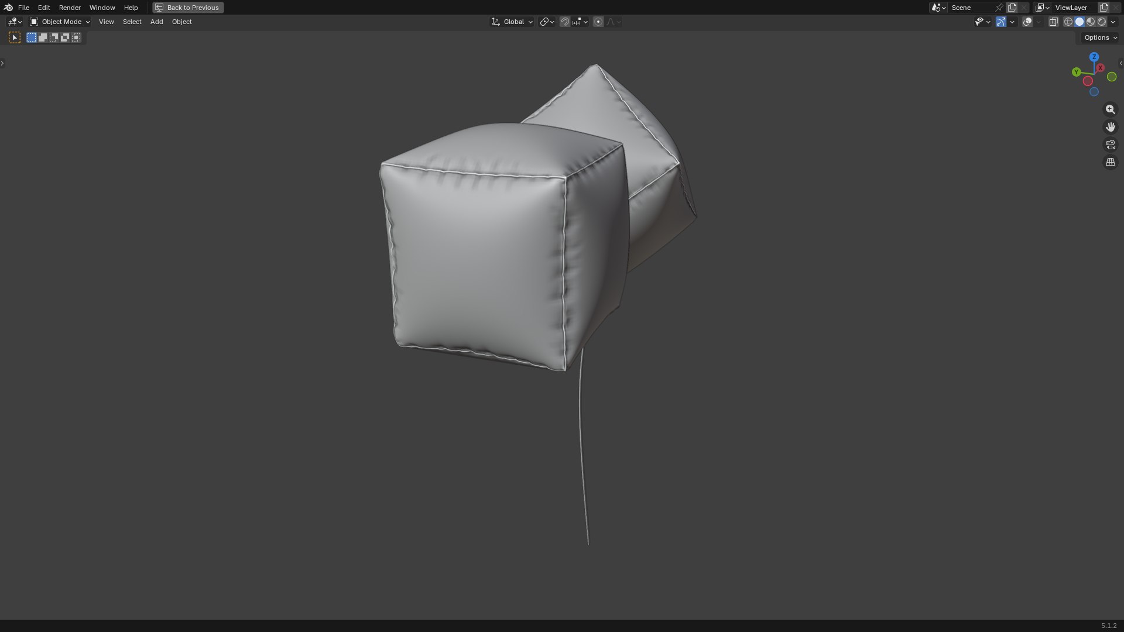1124x632 pixels.
Task: Click the Add View Layer icon
Action: pyautogui.click(x=1104, y=8)
